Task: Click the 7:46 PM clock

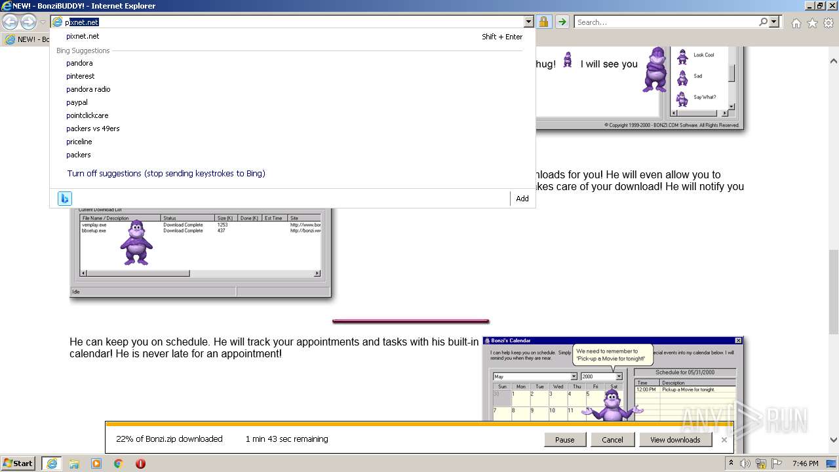Action: click(x=805, y=463)
